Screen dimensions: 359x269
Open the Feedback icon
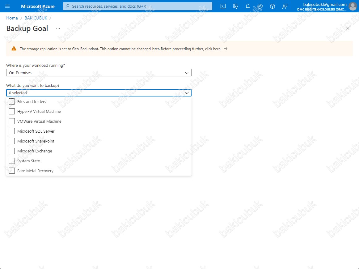(285, 6)
